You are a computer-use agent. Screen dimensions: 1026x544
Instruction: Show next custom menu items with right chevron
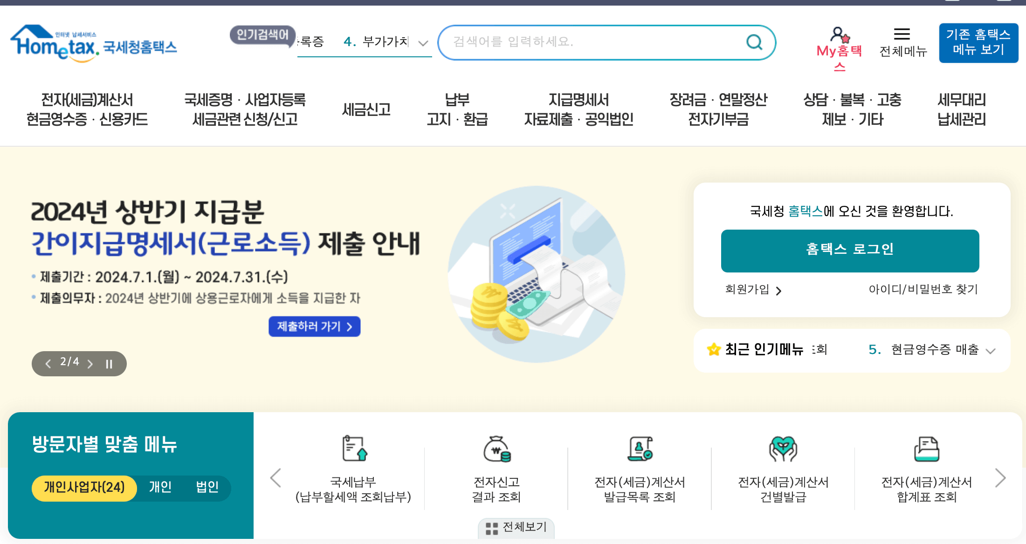(1001, 477)
